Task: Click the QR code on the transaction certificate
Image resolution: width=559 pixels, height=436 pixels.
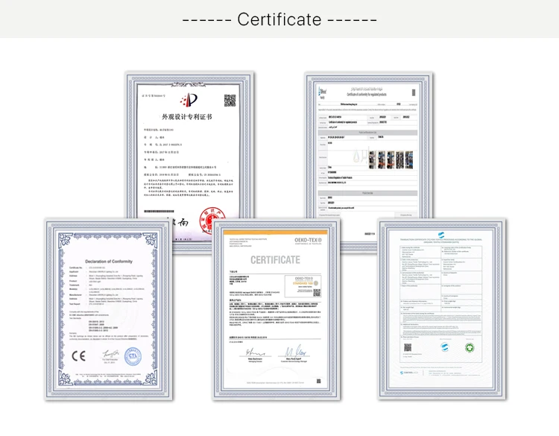Action: [408, 347]
